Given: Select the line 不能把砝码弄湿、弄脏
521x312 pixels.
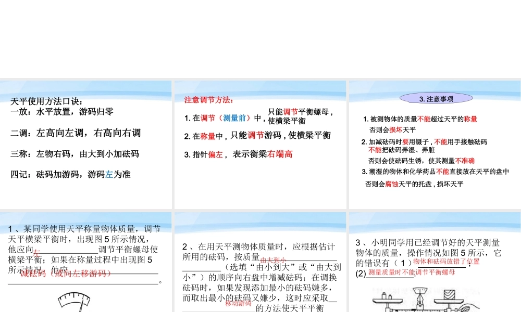Looking at the screenshot, I should click(x=402, y=150).
